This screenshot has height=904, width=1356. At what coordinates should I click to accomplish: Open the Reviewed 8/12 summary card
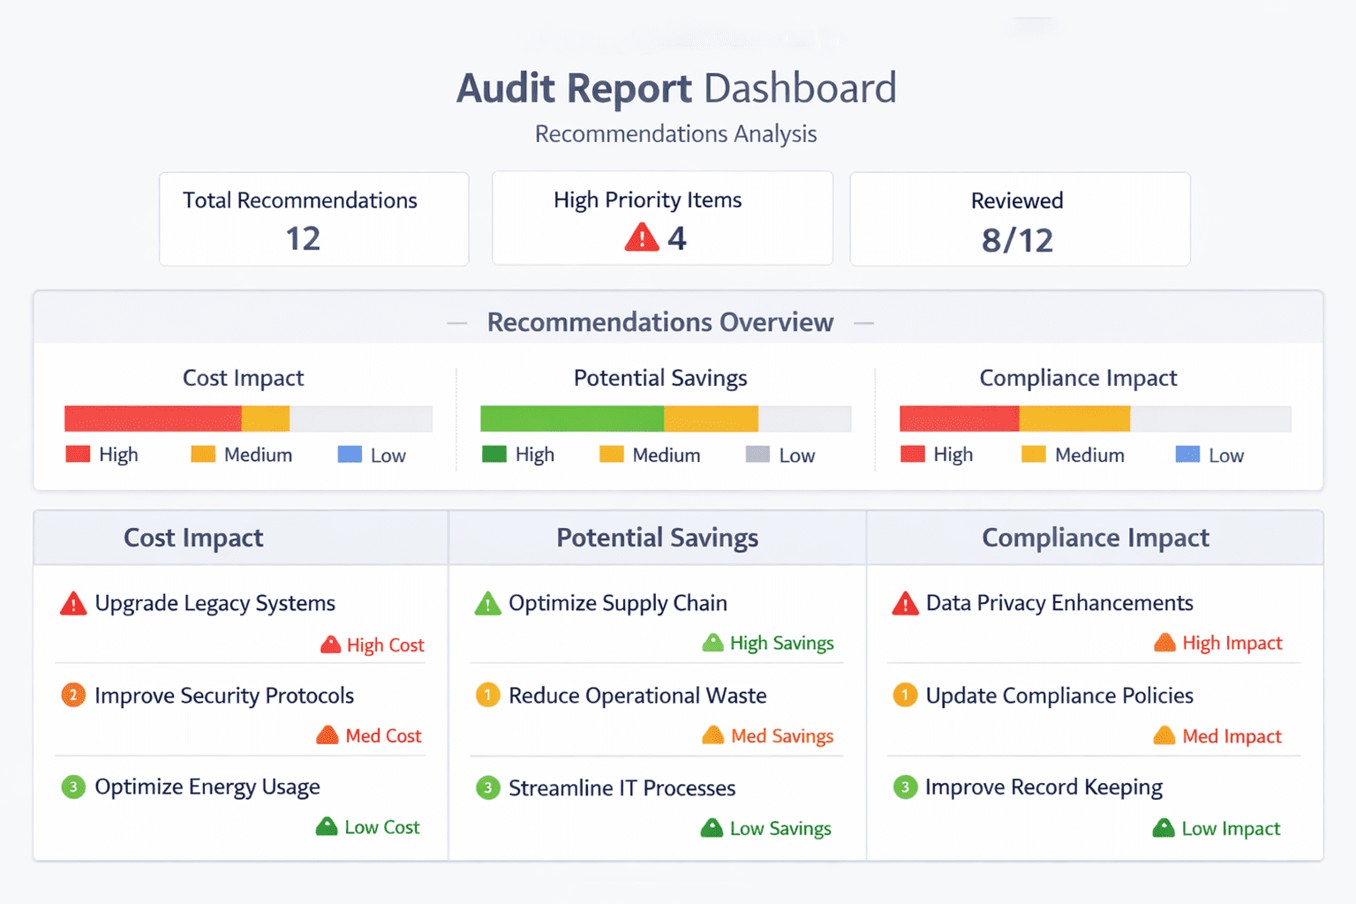[x=1020, y=219]
